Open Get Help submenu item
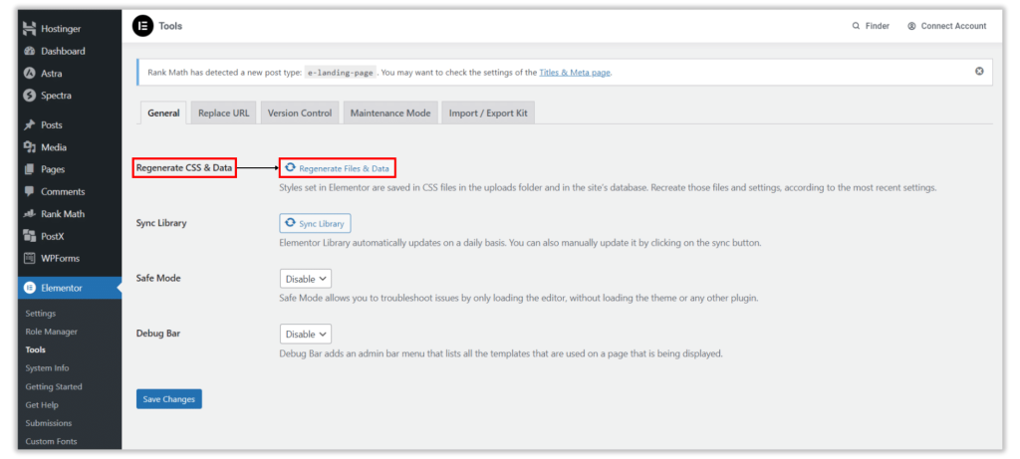 click(x=42, y=404)
